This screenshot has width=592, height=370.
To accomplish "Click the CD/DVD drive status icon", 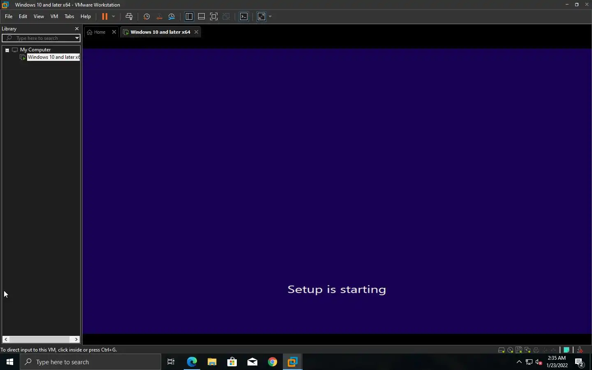I will (x=510, y=350).
